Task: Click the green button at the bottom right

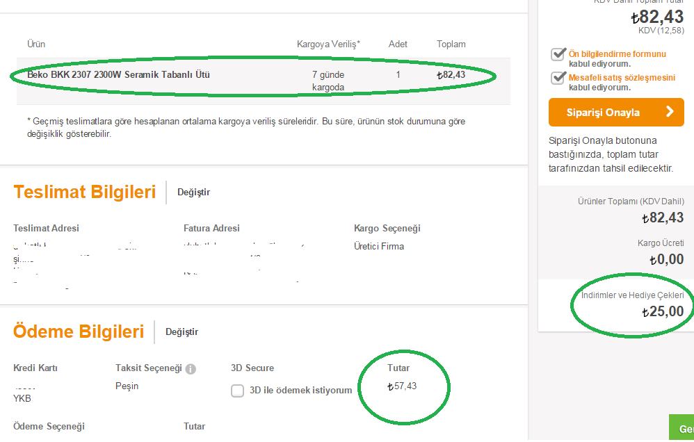Action: click(x=681, y=428)
